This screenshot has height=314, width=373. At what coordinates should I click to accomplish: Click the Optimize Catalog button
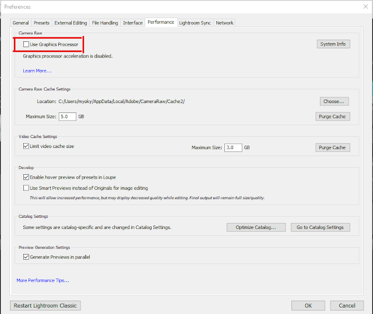[256, 227]
